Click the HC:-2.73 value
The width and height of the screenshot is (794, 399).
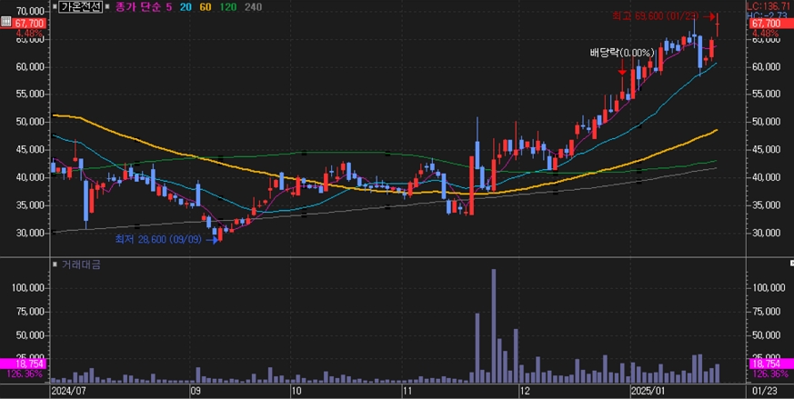point(768,15)
